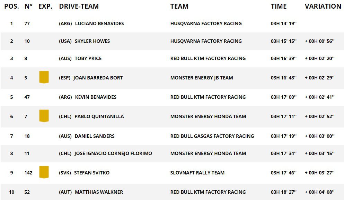Select Toby Price in the results
Viewport: 344px width, 200px height.
tap(88, 58)
